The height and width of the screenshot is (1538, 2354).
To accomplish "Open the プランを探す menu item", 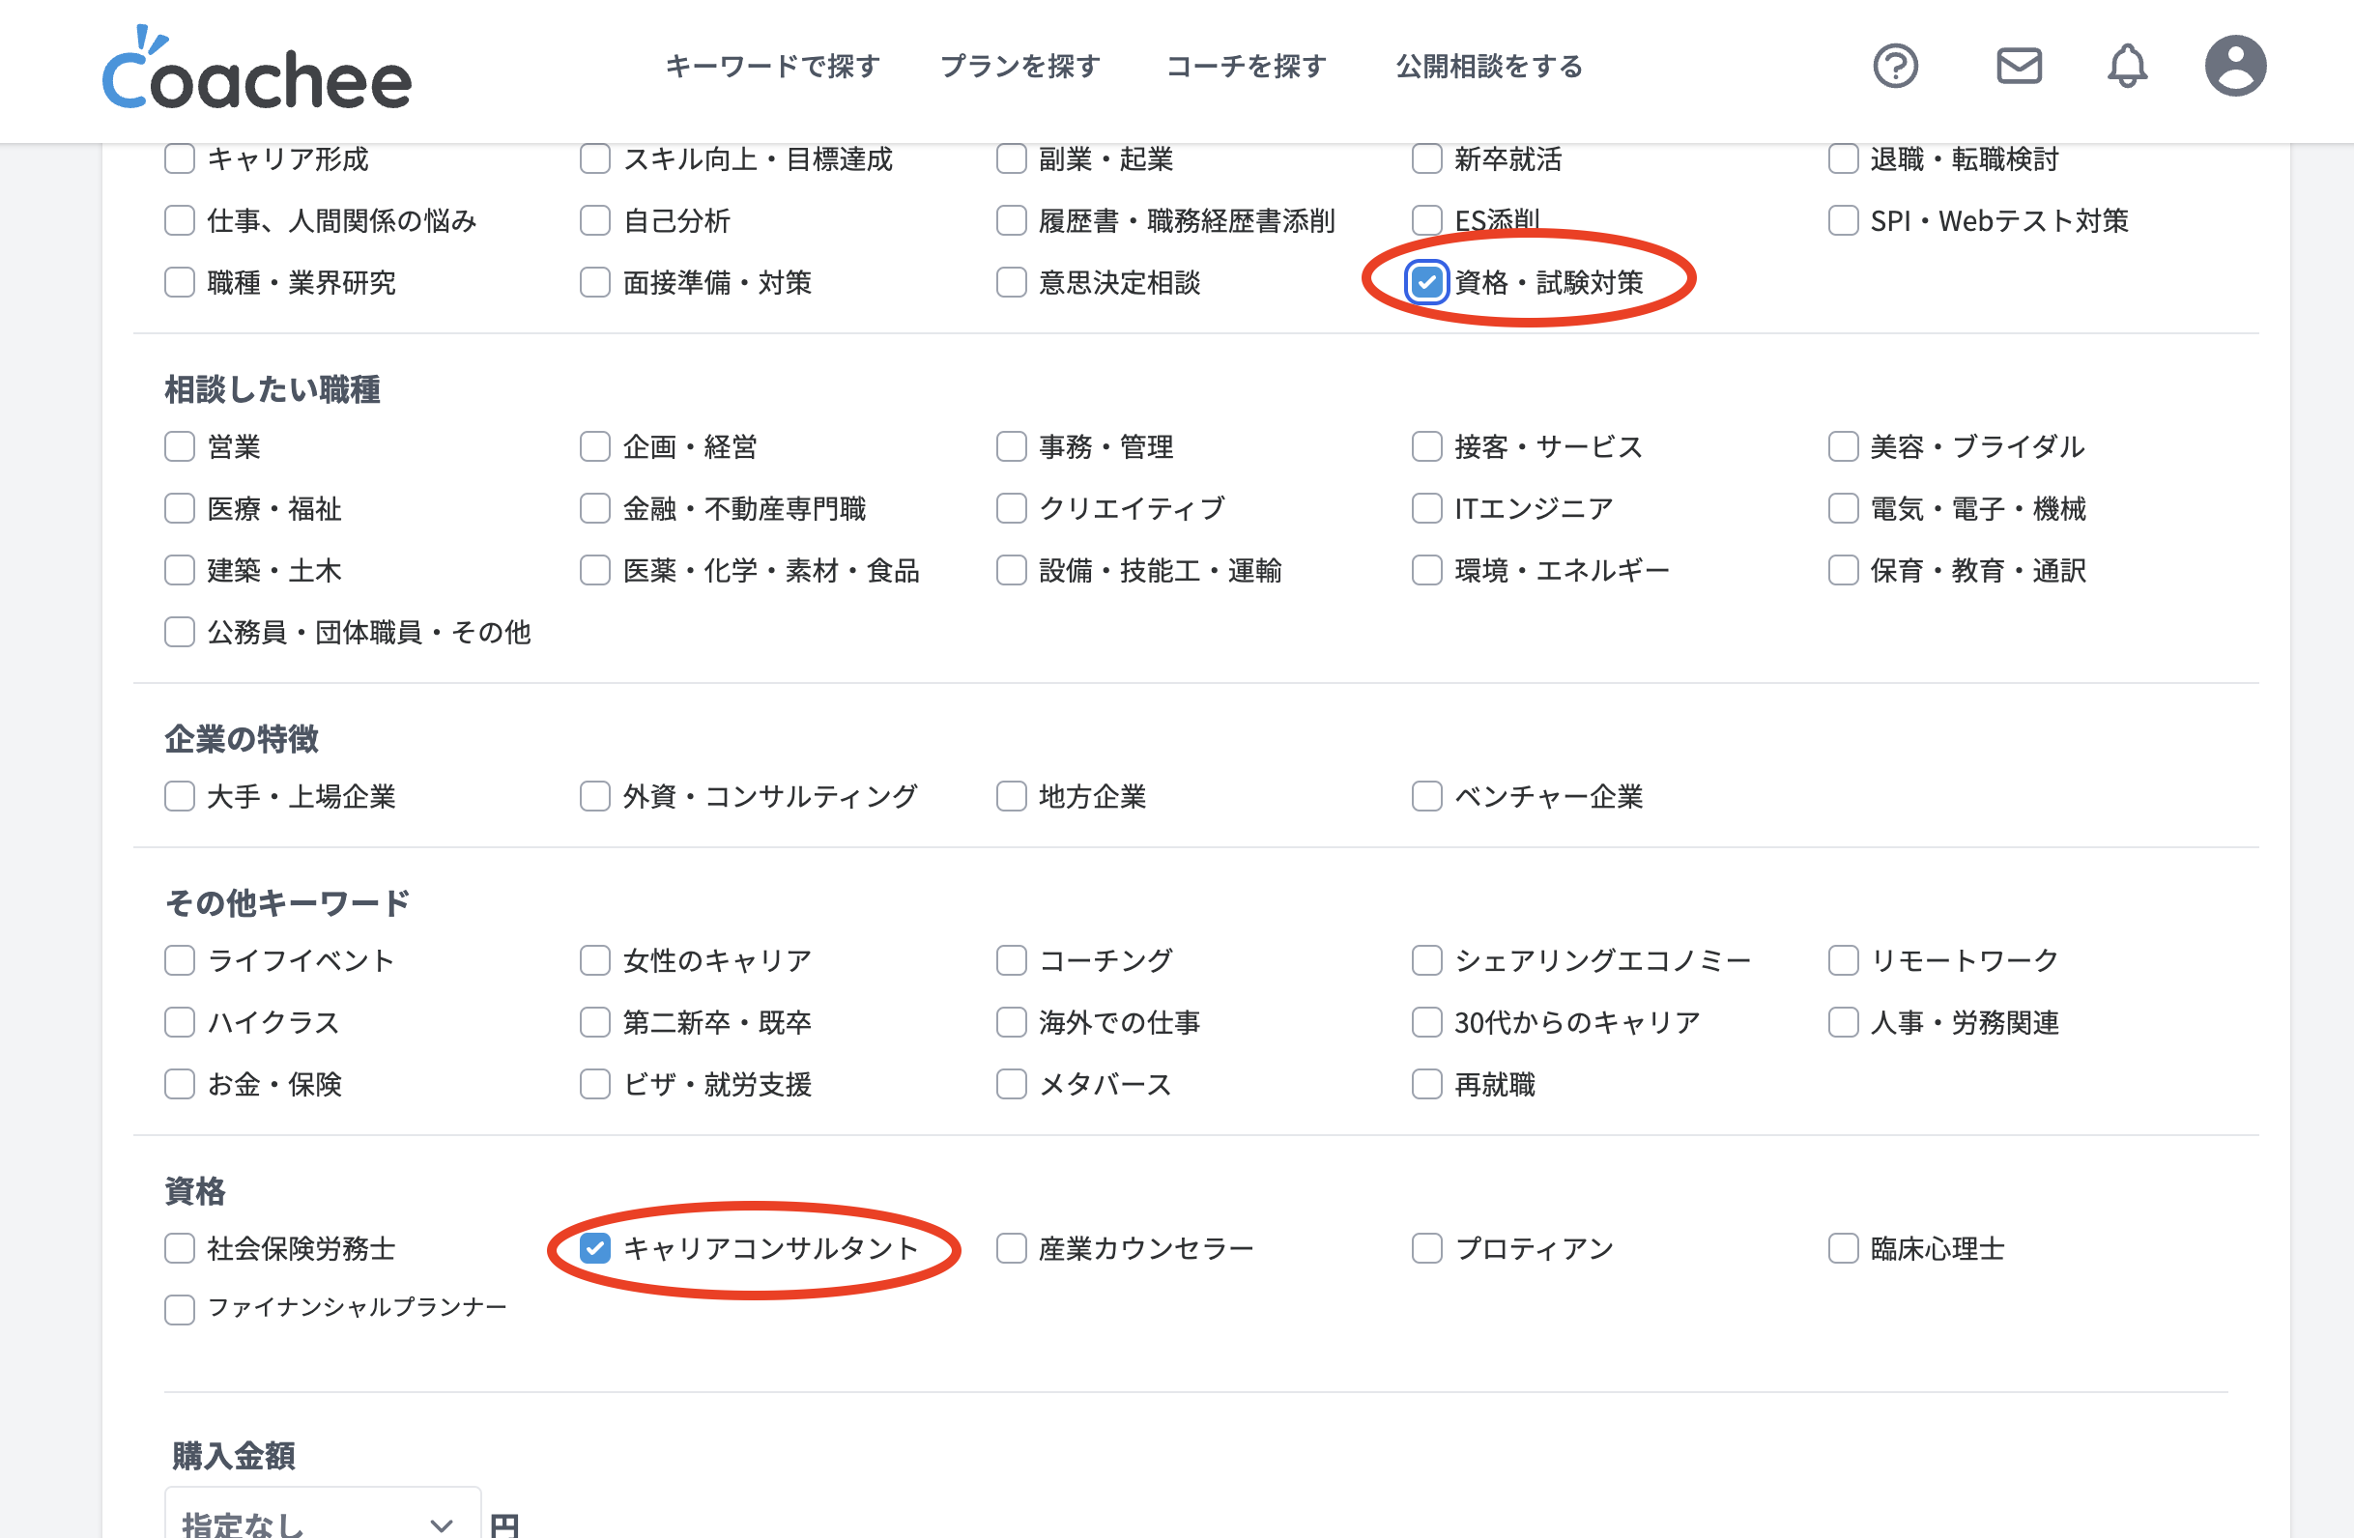I will click(1019, 67).
